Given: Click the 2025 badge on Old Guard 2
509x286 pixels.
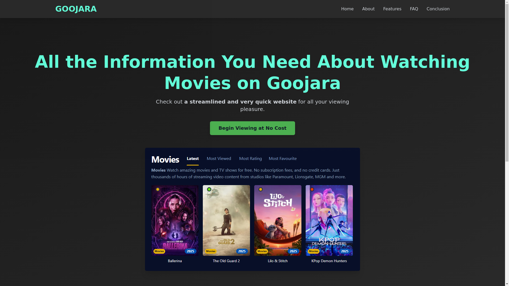Looking at the screenshot, I should tap(242, 251).
